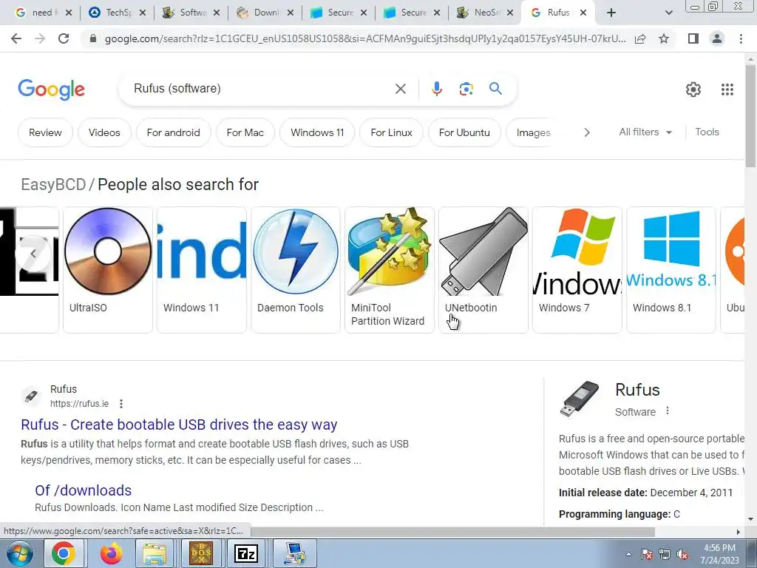757x568 pixels.
Task: Launch Firefox from taskbar
Action: click(x=111, y=553)
